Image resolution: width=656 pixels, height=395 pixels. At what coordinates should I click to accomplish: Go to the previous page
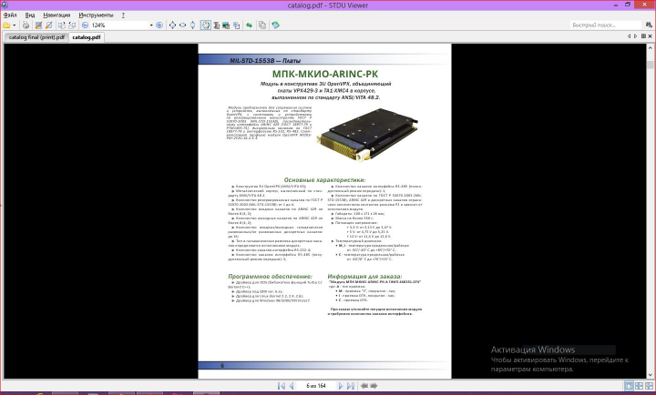pyautogui.click(x=292, y=386)
